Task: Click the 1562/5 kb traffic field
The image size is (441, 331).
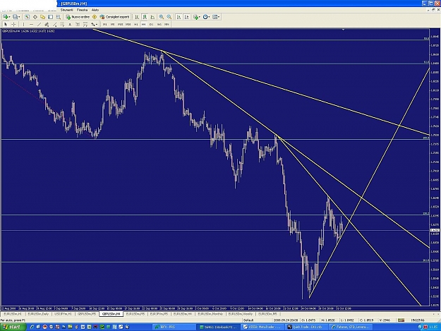Action: click(x=418, y=320)
